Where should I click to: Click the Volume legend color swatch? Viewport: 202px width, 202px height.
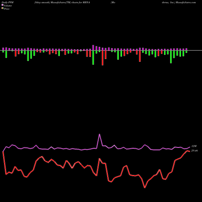tap(2, 5)
